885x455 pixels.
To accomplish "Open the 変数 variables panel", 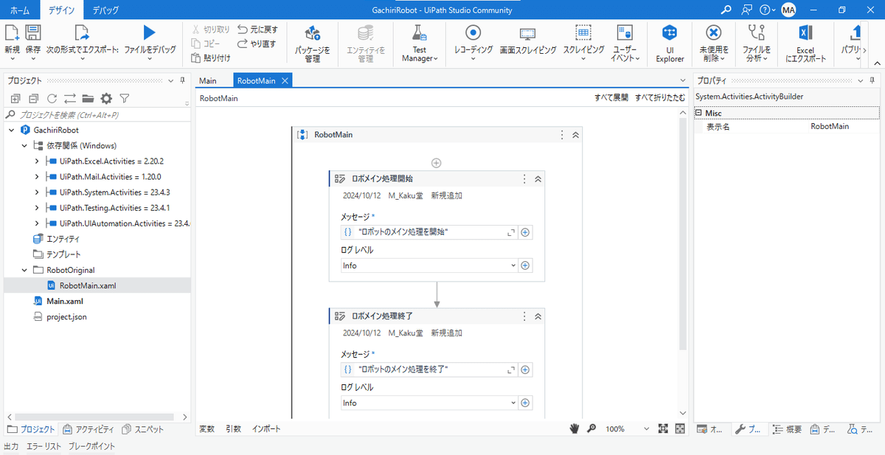I will [207, 428].
